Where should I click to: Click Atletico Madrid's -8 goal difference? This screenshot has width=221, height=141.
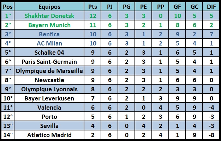click(x=211, y=135)
